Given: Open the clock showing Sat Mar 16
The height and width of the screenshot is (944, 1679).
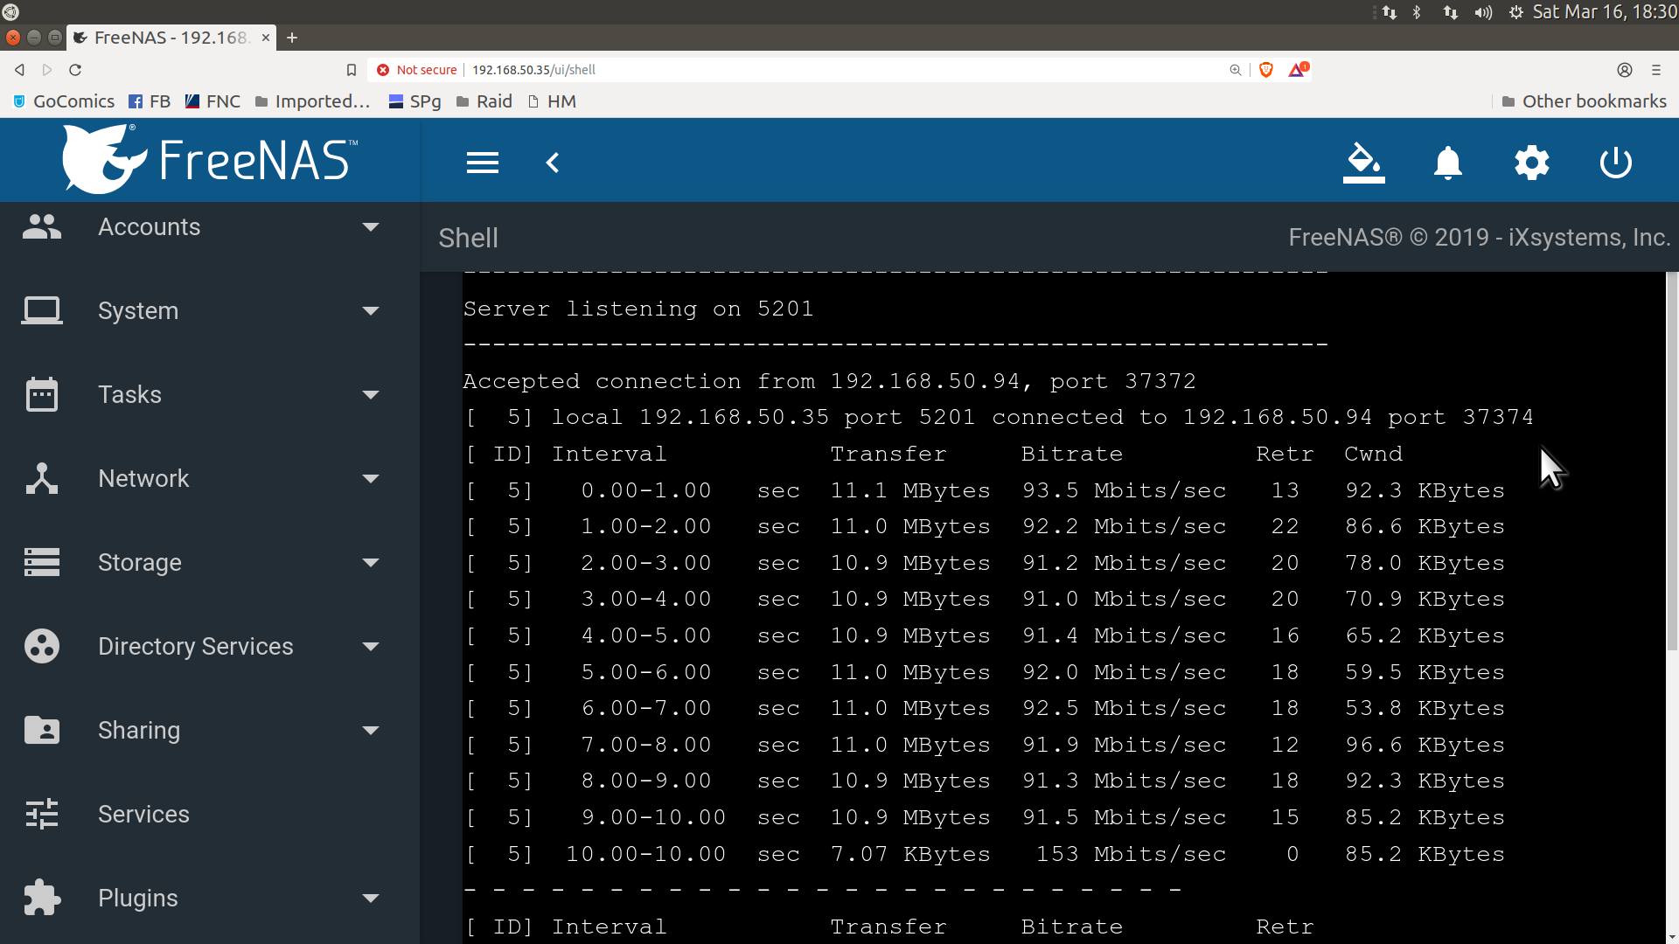Looking at the screenshot, I should pyautogui.click(x=1605, y=12).
